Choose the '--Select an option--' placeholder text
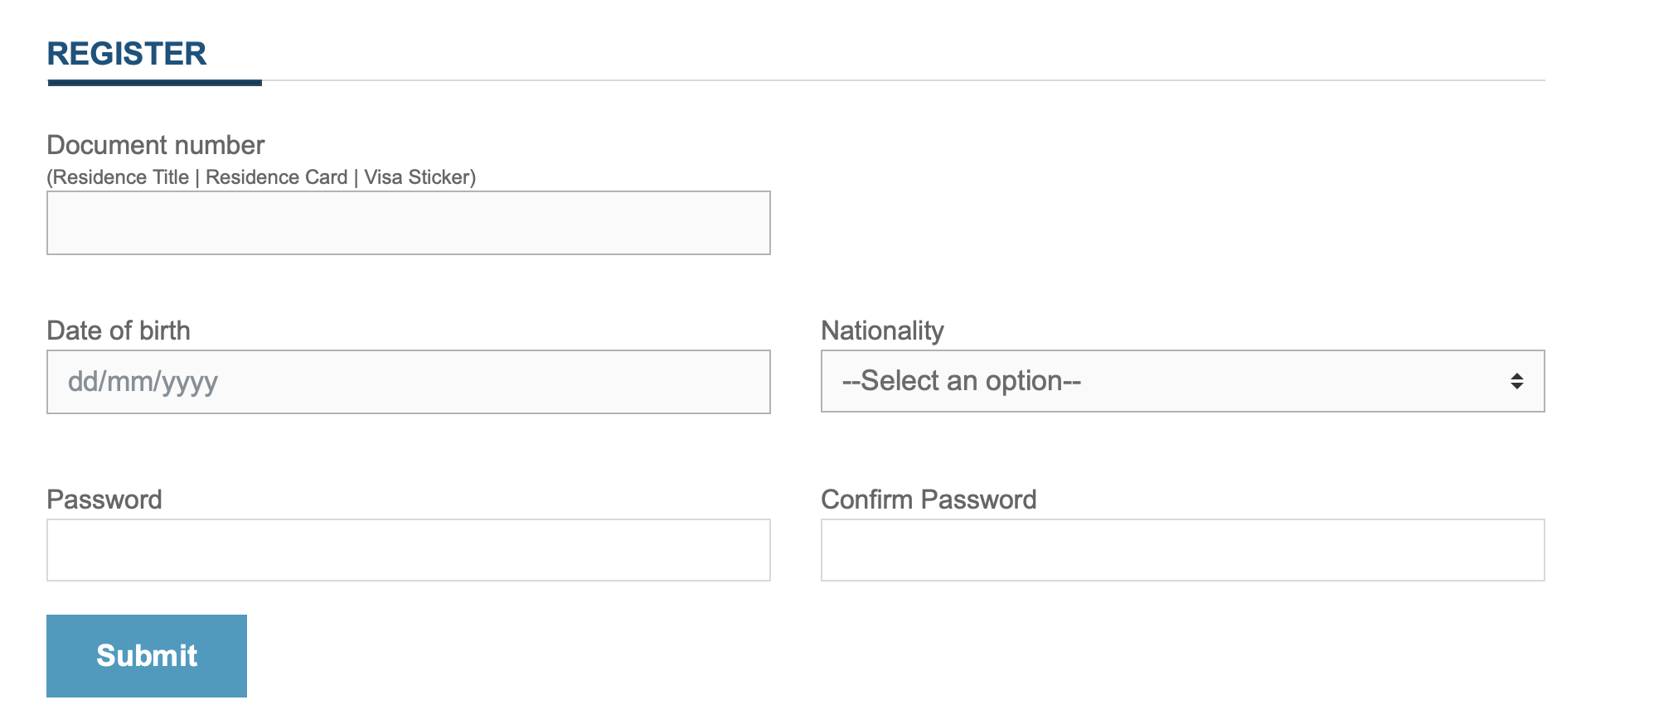The height and width of the screenshot is (724, 1678). click(x=962, y=381)
